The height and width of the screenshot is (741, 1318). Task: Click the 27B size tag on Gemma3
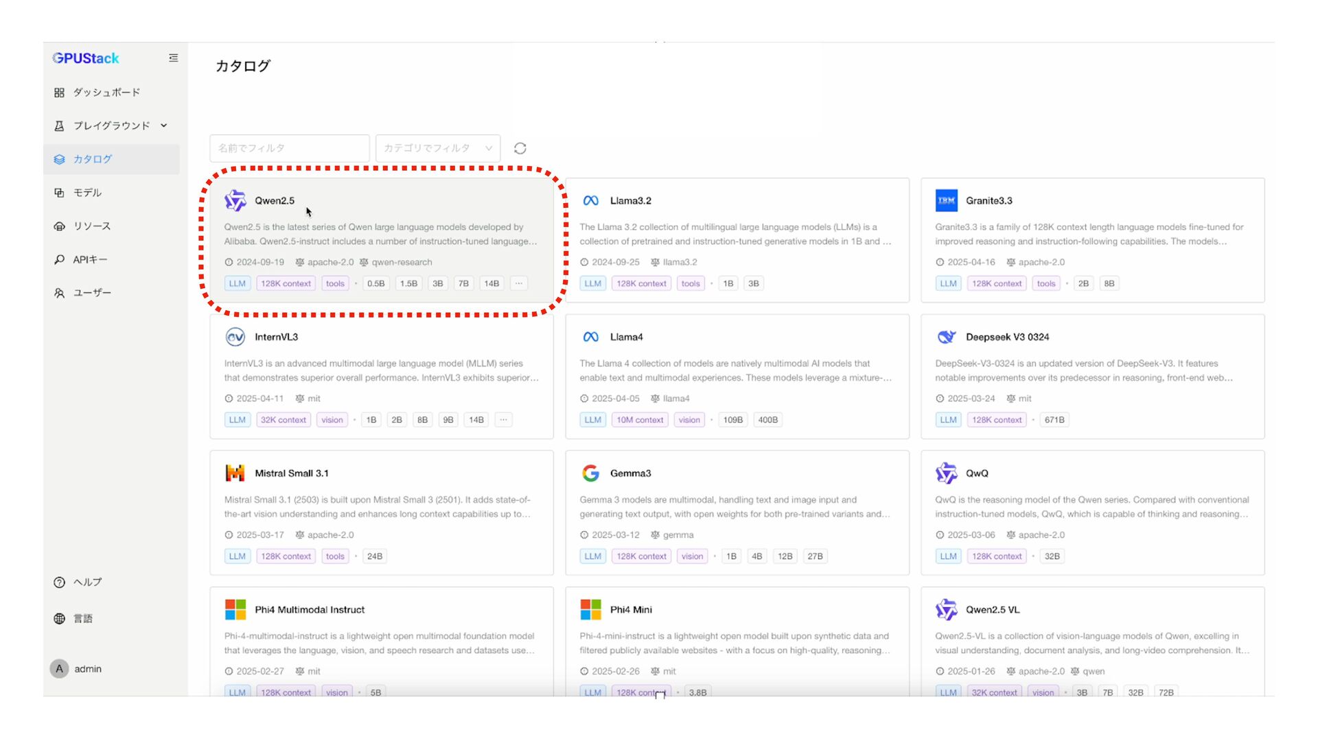point(815,556)
